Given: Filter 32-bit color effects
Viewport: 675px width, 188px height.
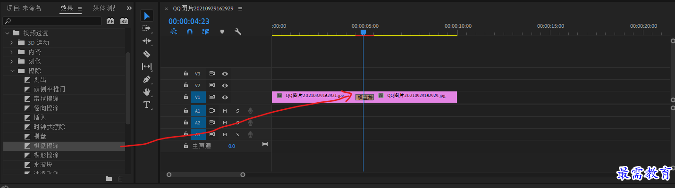Looking at the screenshot, I should (x=124, y=21).
